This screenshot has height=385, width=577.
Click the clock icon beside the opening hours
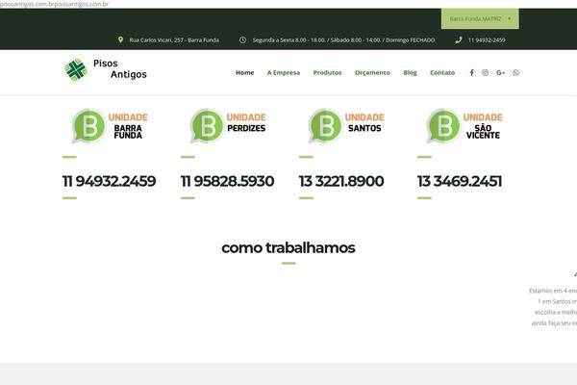[243, 39]
